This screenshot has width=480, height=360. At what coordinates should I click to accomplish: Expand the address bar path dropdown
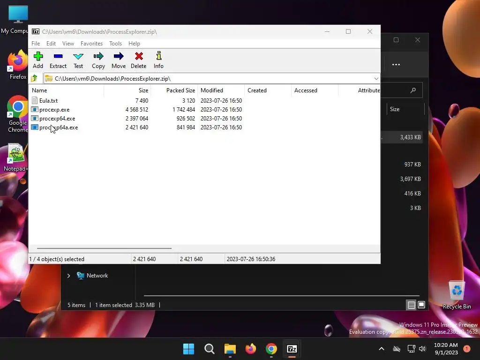pos(376,78)
